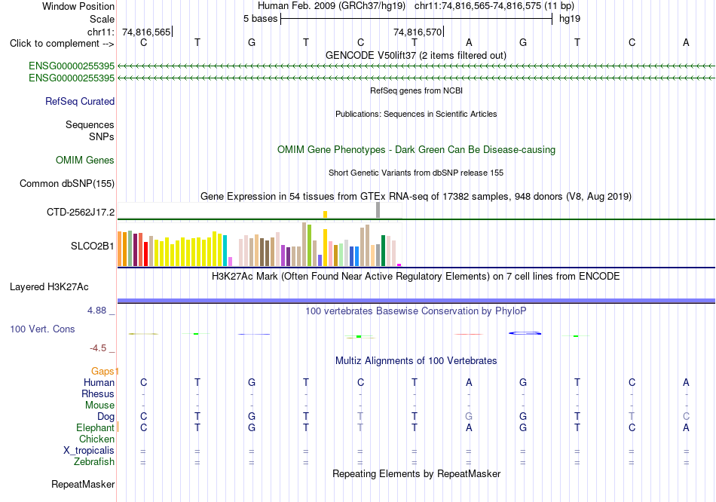Click '100 vertebrates Basewise Conservation by PhyloP' title
The height and width of the screenshot is (502, 716).
click(x=416, y=311)
